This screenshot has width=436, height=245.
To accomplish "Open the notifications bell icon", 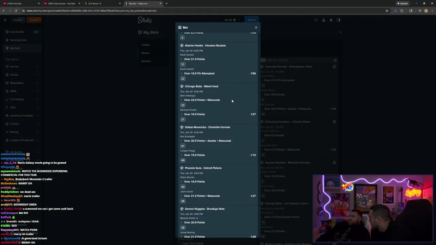I will (331, 20).
